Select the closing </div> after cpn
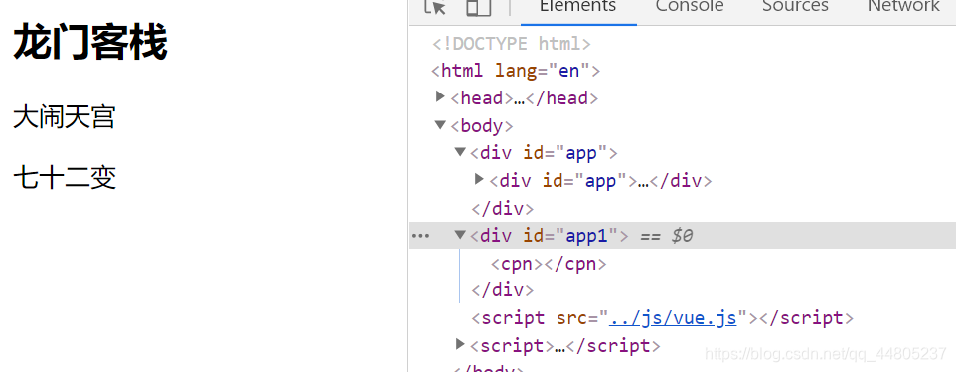 pyautogui.click(x=503, y=290)
